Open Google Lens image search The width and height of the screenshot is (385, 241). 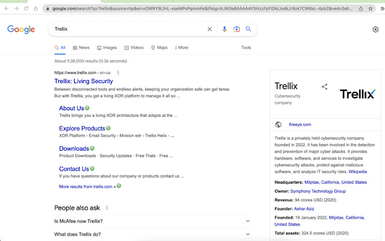click(236, 29)
